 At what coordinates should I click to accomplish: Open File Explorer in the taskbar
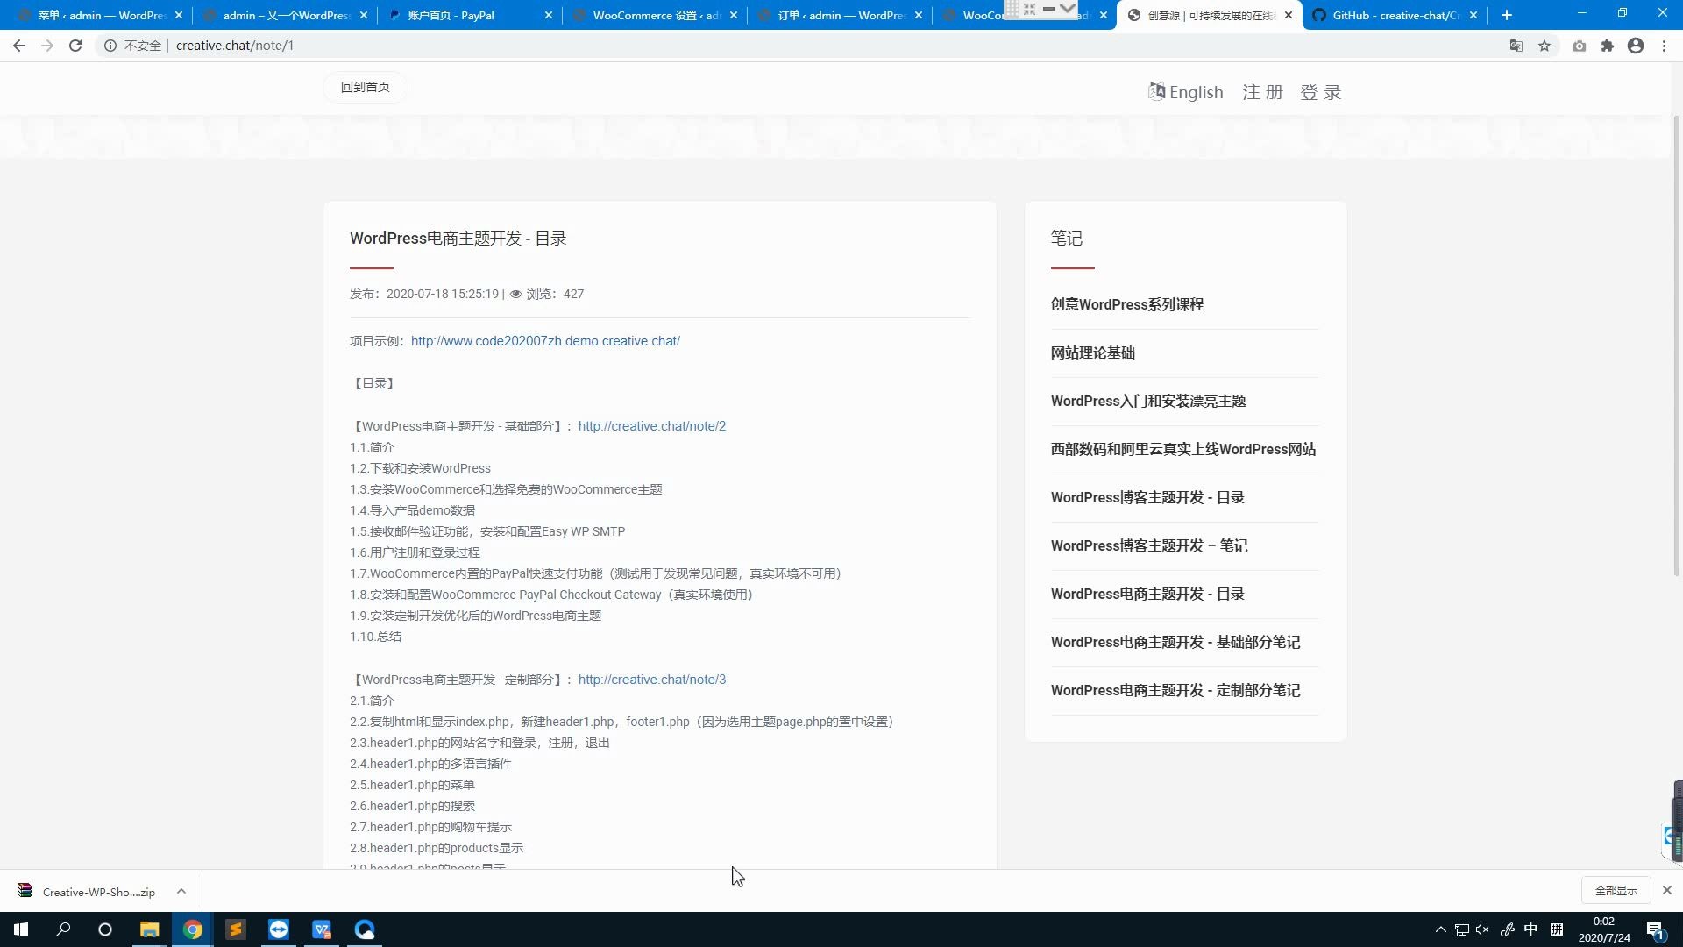click(x=149, y=929)
